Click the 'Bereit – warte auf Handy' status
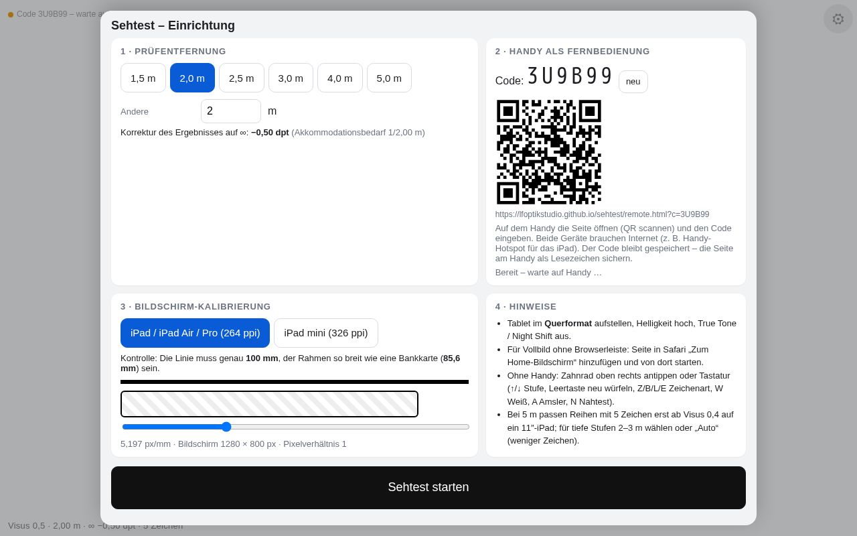857x536 pixels. coord(548,273)
